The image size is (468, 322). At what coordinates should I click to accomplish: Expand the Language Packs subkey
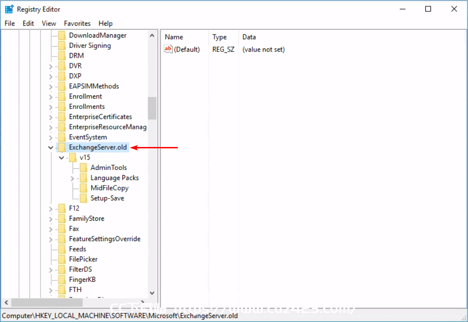coord(72,179)
